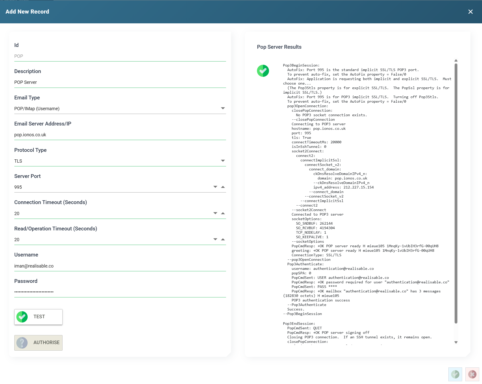Click 'connectTimeoutMs: 20000' log line

(316, 142)
